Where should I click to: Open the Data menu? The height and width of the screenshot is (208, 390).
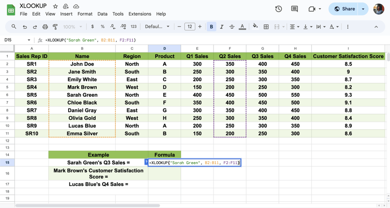[103, 14]
